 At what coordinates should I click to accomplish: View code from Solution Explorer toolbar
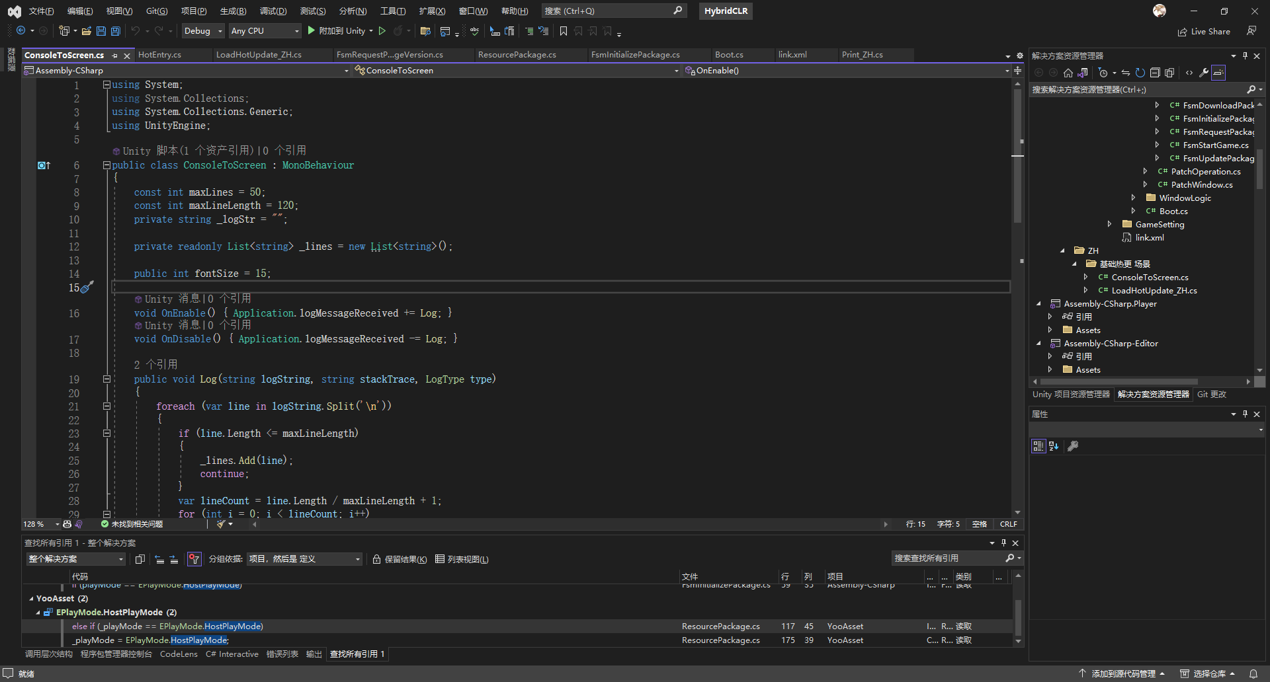click(1189, 73)
